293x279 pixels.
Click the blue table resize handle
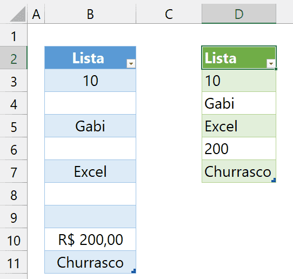click(x=134, y=271)
